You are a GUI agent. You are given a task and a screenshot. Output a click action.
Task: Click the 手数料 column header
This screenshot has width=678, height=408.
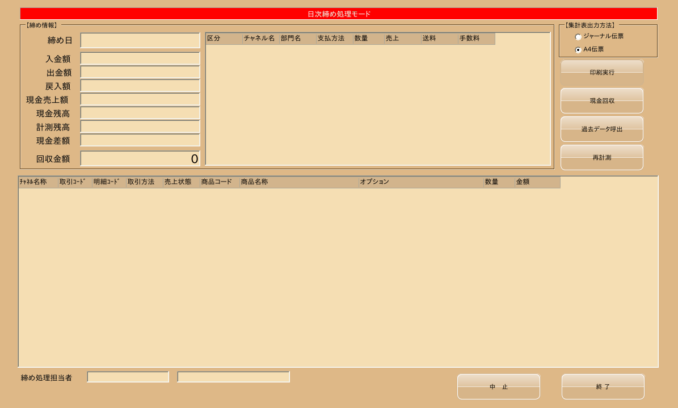click(477, 39)
